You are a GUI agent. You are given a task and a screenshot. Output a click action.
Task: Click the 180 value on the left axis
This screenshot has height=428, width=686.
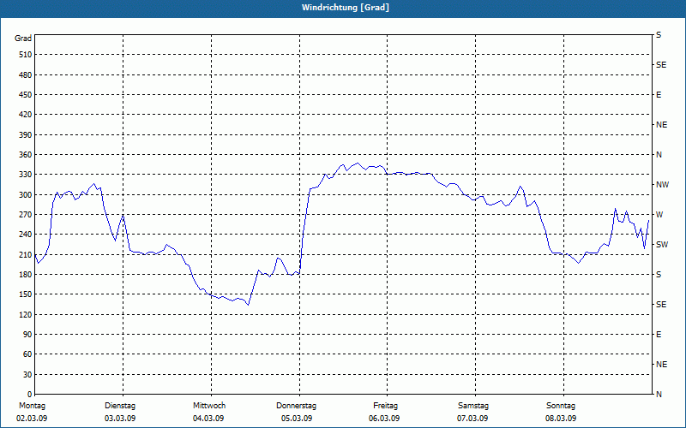pyautogui.click(x=26, y=275)
